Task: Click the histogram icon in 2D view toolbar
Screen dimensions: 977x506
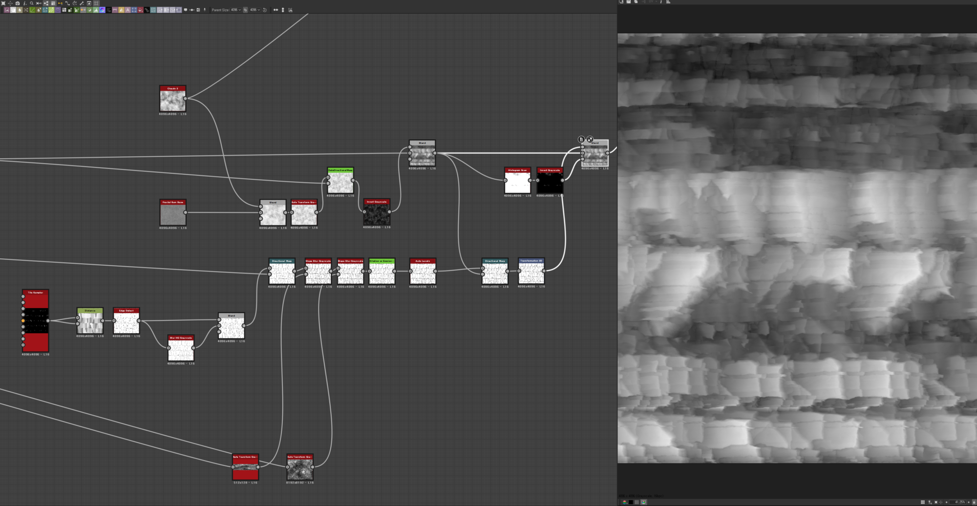Action: [x=668, y=2]
